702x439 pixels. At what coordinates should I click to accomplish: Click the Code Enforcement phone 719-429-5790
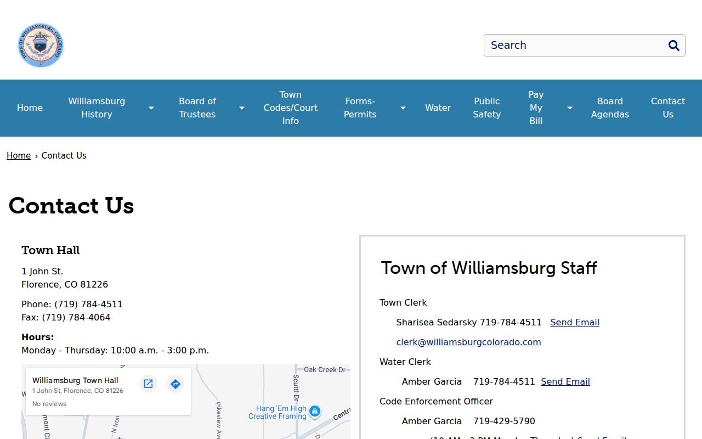pyautogui.click(x=504, y=421)
